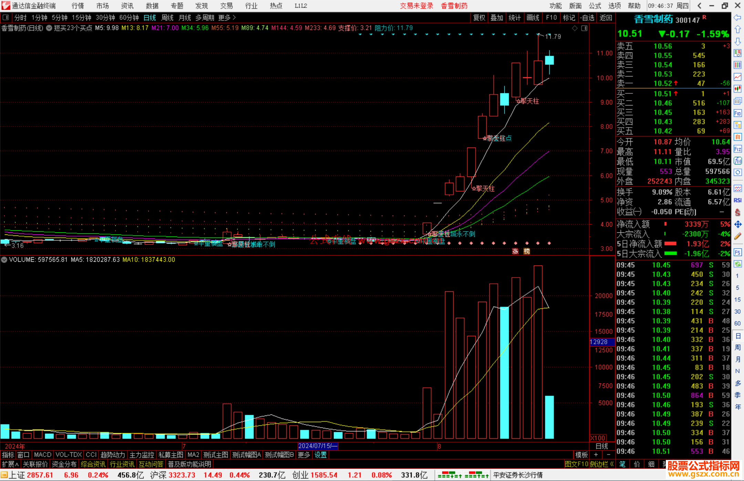This screenshot has width=744, height=481.
Task: Open the F10 info icon in sidebar
Action: pos(737,113)
